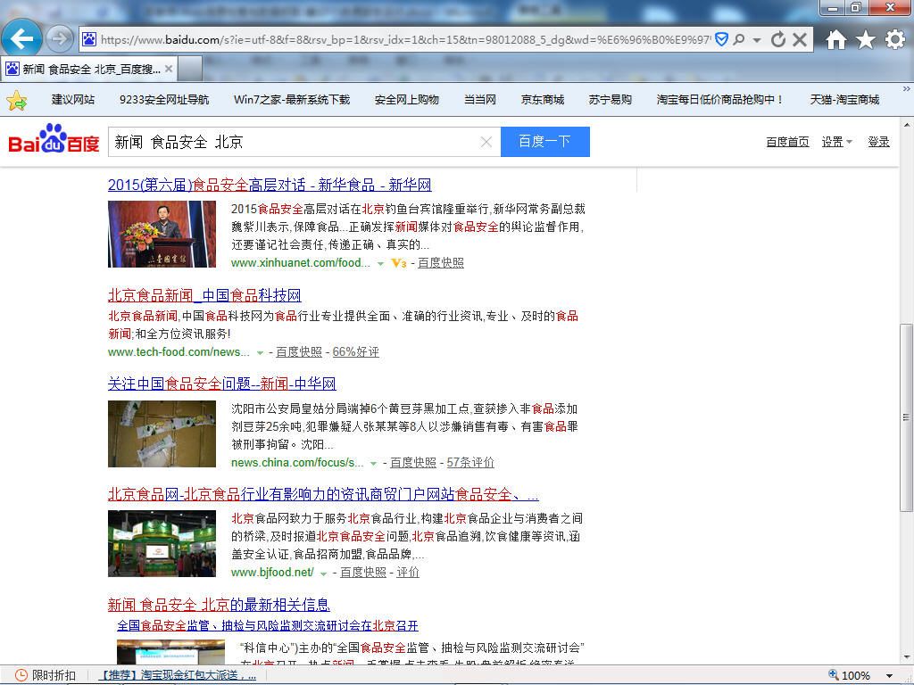
Task: Open 当当网 bookmark
Action: (x=479, y=100)
